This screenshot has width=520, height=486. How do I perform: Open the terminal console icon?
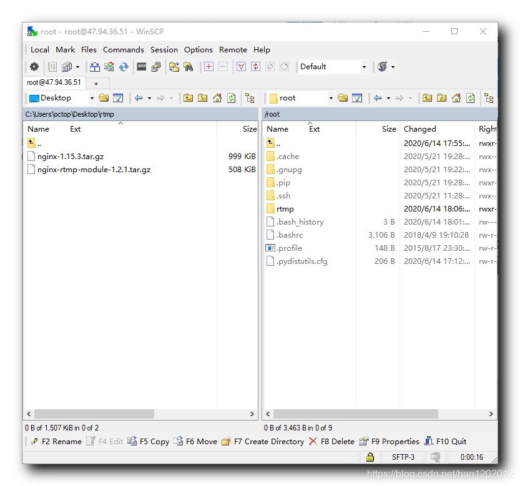142,67
